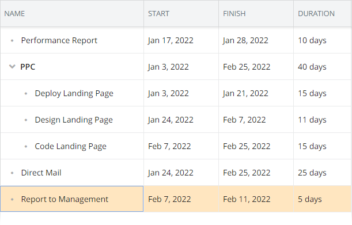This screenshot has height=225, width=352.
Task: Click the bullet icon beside Report to Management
Action: point(12,200)
